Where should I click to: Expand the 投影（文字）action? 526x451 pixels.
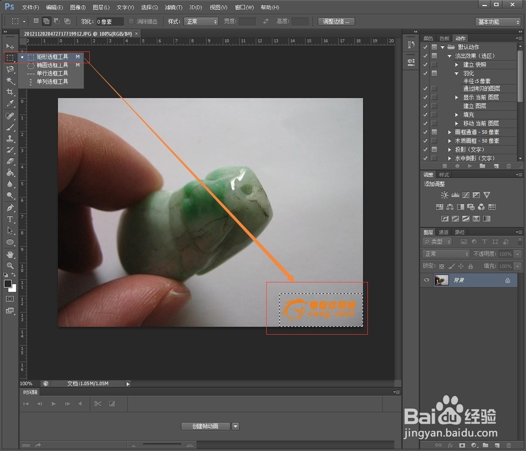[450, 149]
